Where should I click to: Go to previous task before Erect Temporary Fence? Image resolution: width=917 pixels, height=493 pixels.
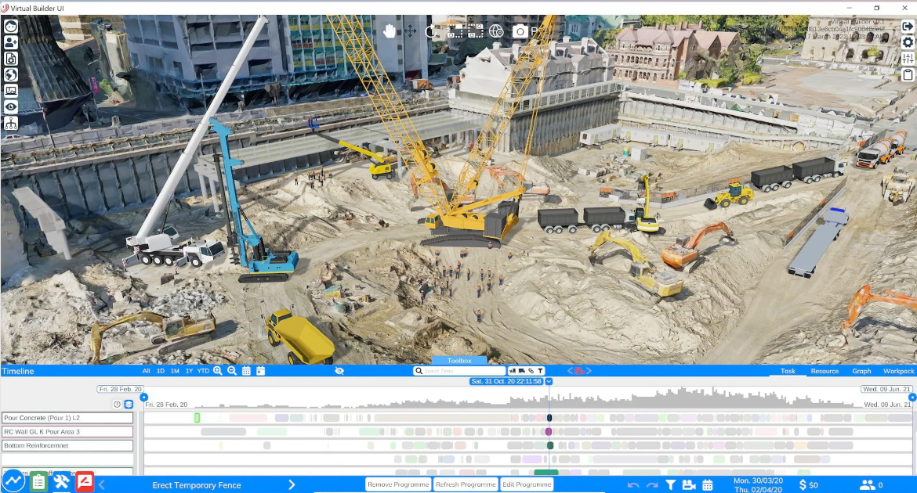pos(102,485)
